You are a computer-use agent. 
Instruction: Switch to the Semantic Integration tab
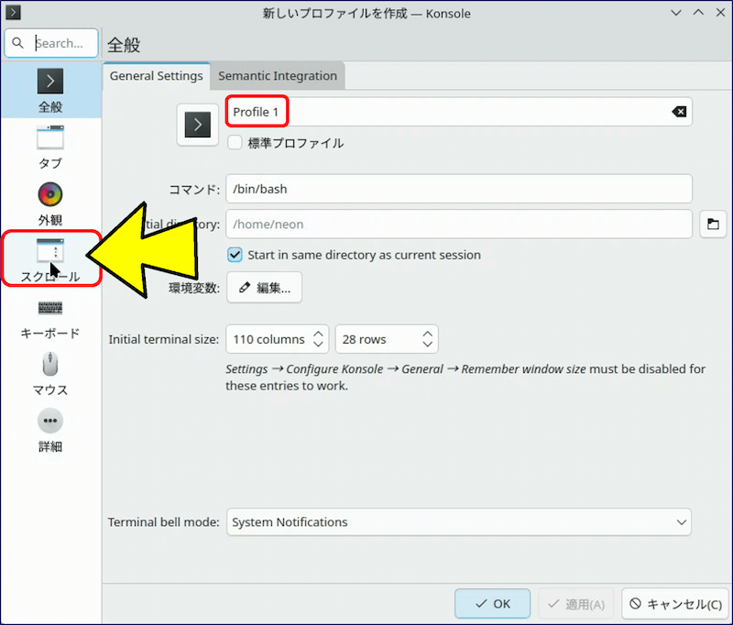point(277,76)
